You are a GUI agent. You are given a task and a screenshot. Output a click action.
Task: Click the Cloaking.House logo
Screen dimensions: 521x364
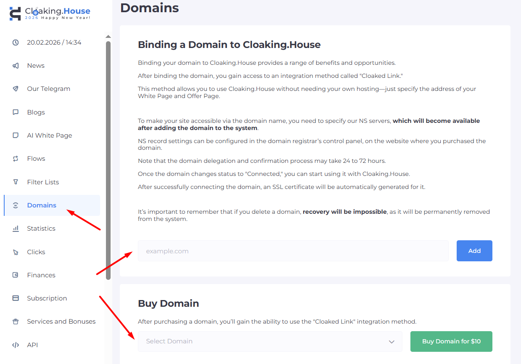[x=50, y=13]
